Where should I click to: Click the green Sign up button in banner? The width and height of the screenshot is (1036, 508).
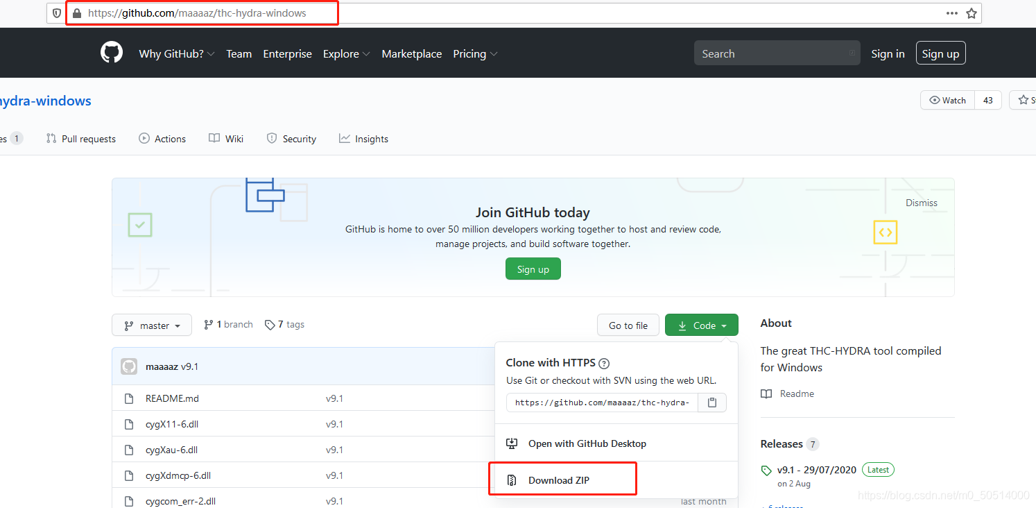coord(533,269)
